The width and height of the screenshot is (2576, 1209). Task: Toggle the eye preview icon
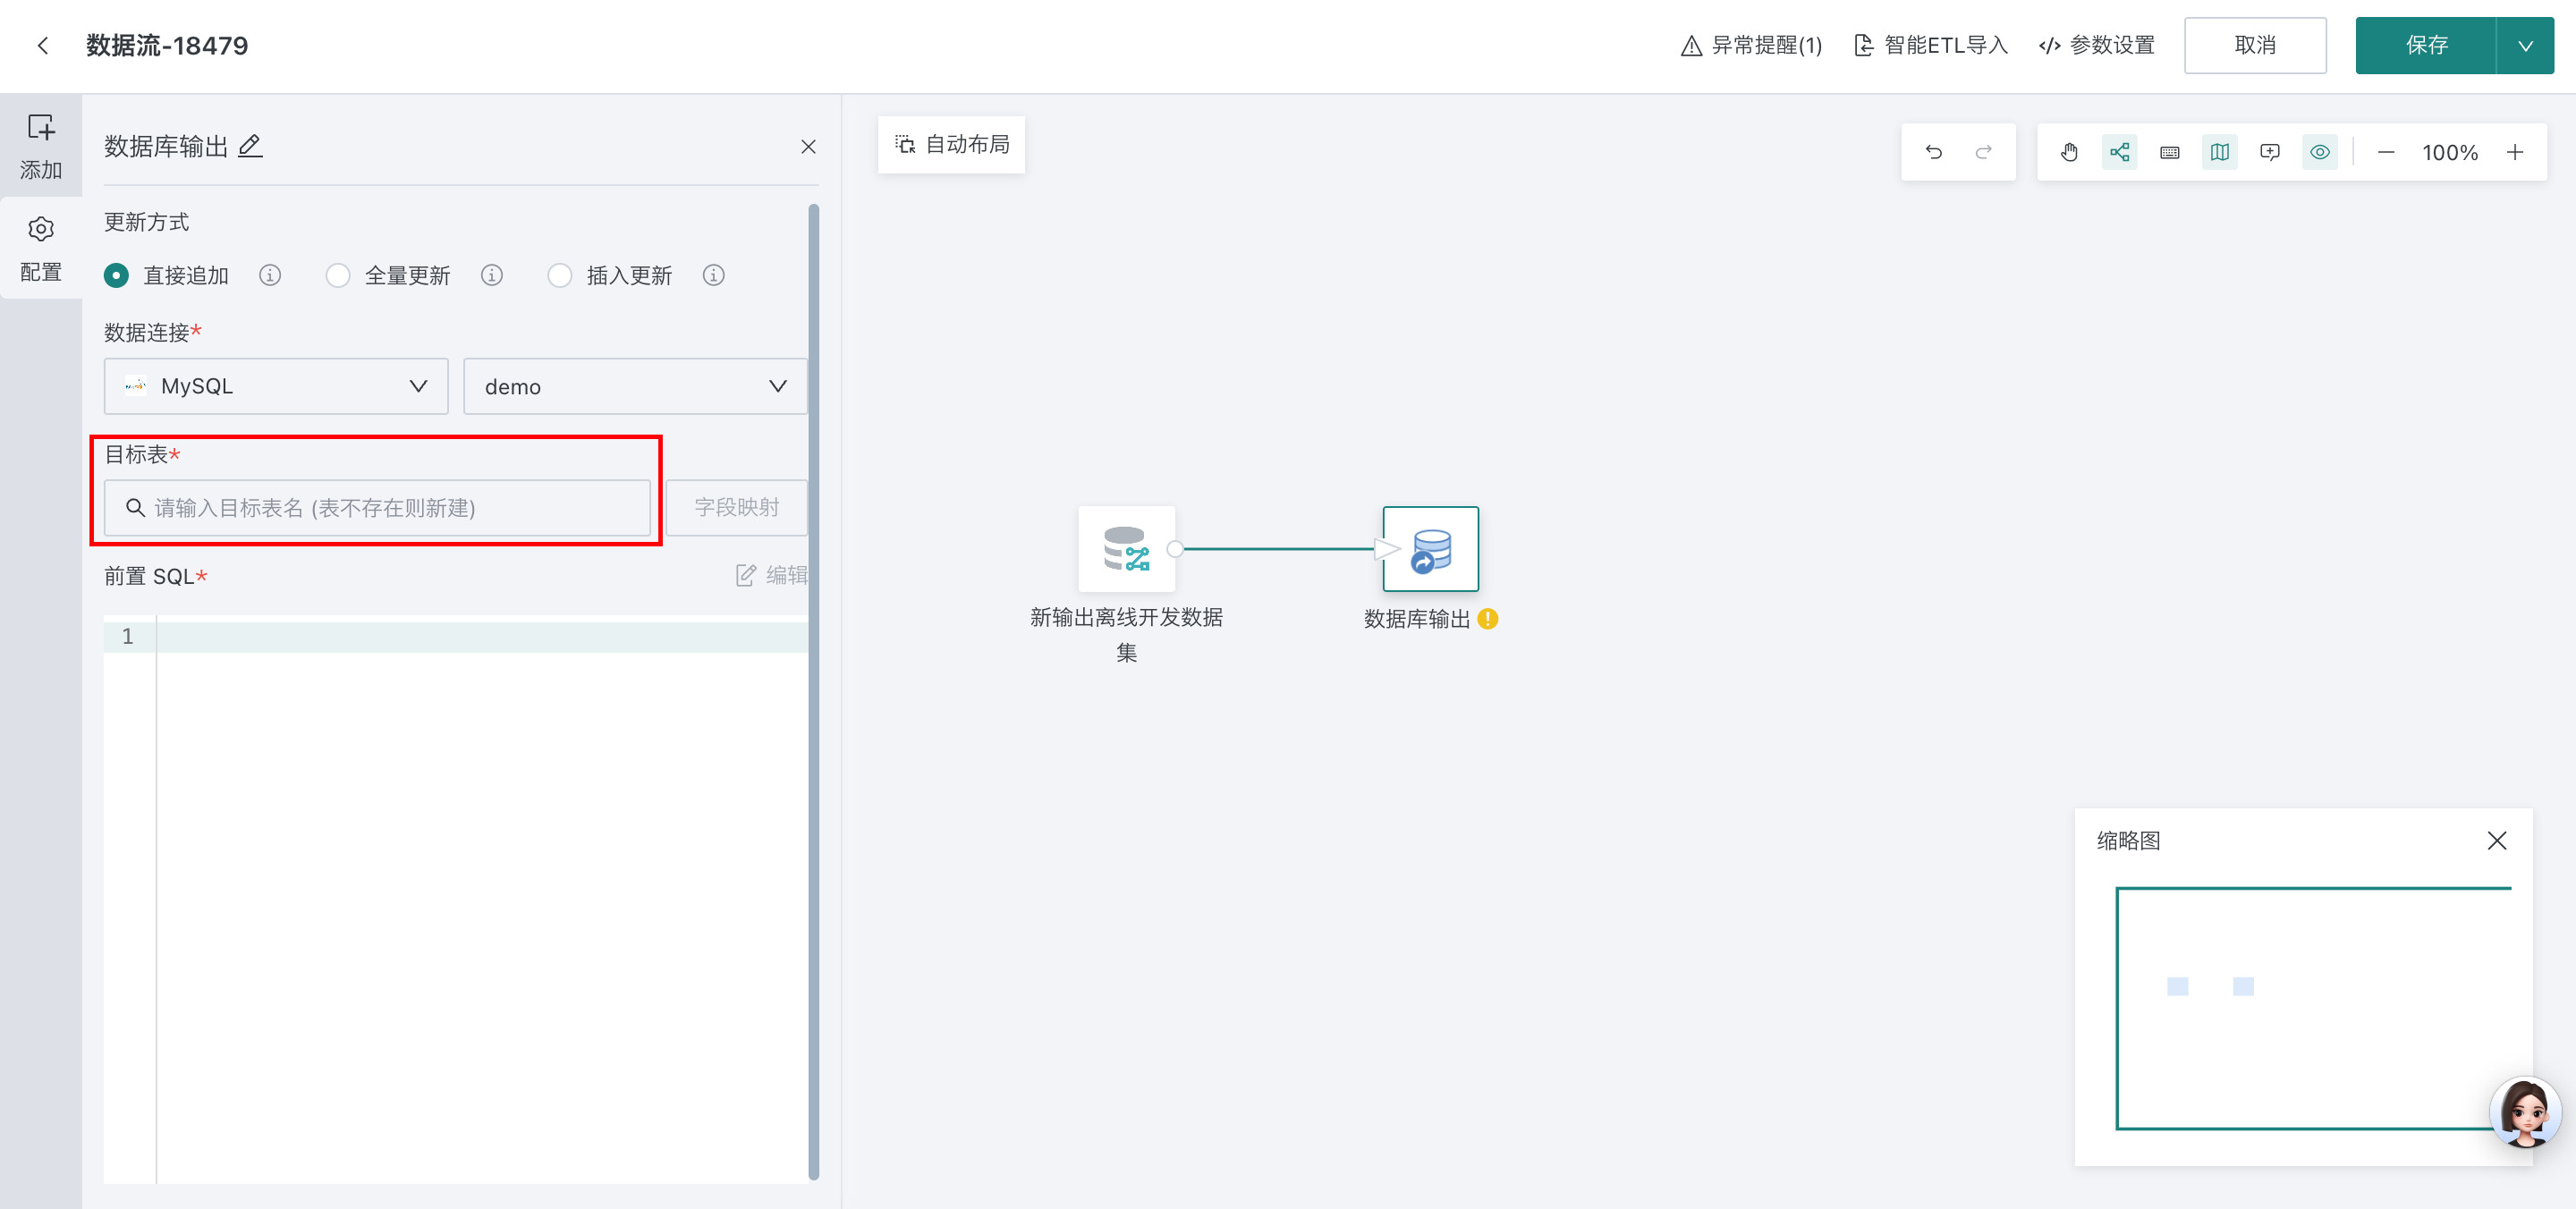click(2319, 152)
